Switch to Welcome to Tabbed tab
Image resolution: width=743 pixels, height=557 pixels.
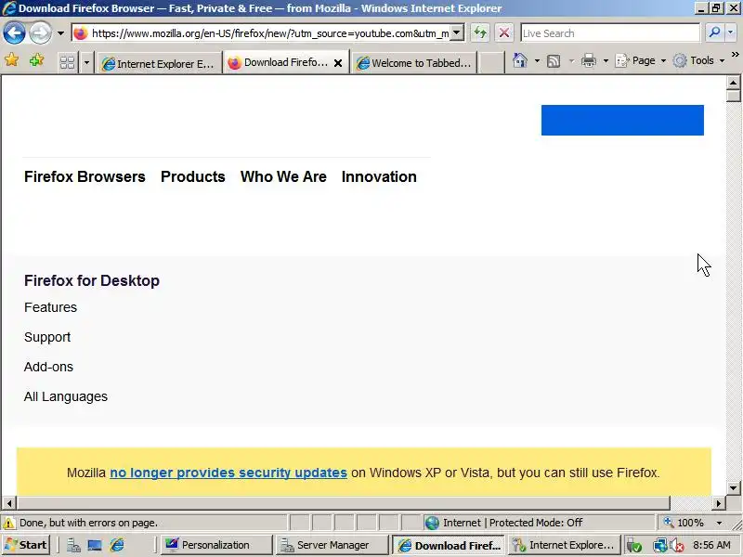pos(413,63)
